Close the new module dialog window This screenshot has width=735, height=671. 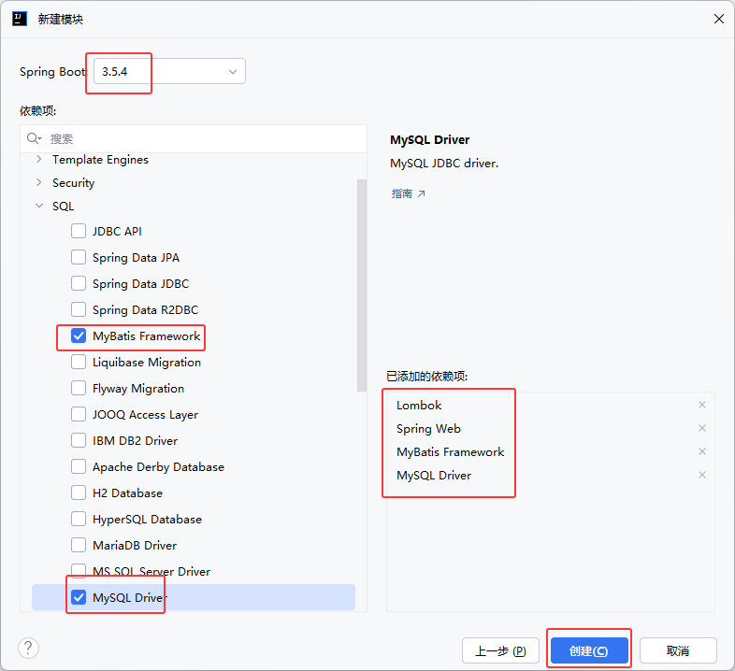point(718,19)
